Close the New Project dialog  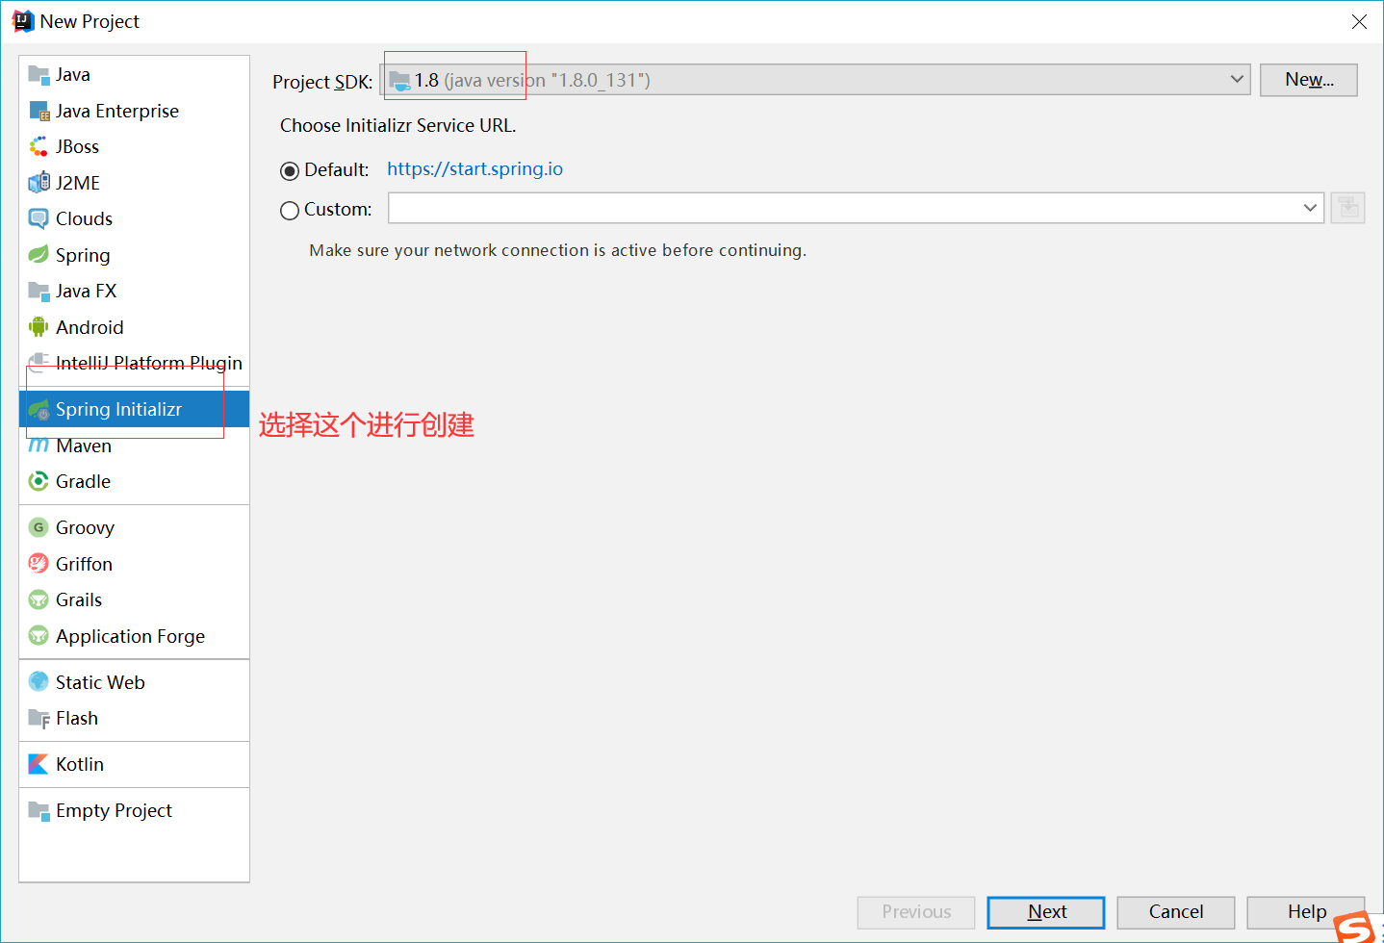click(1359, 21)
